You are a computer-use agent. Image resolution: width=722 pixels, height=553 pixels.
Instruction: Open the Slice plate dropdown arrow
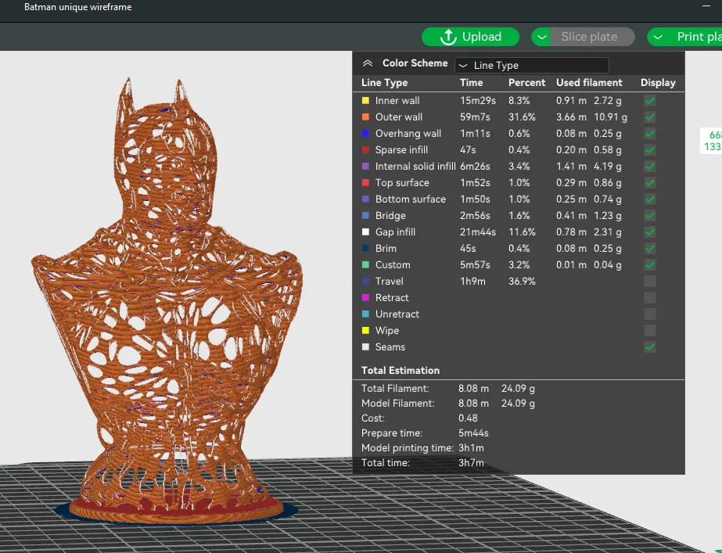click(x=541, y=37)
